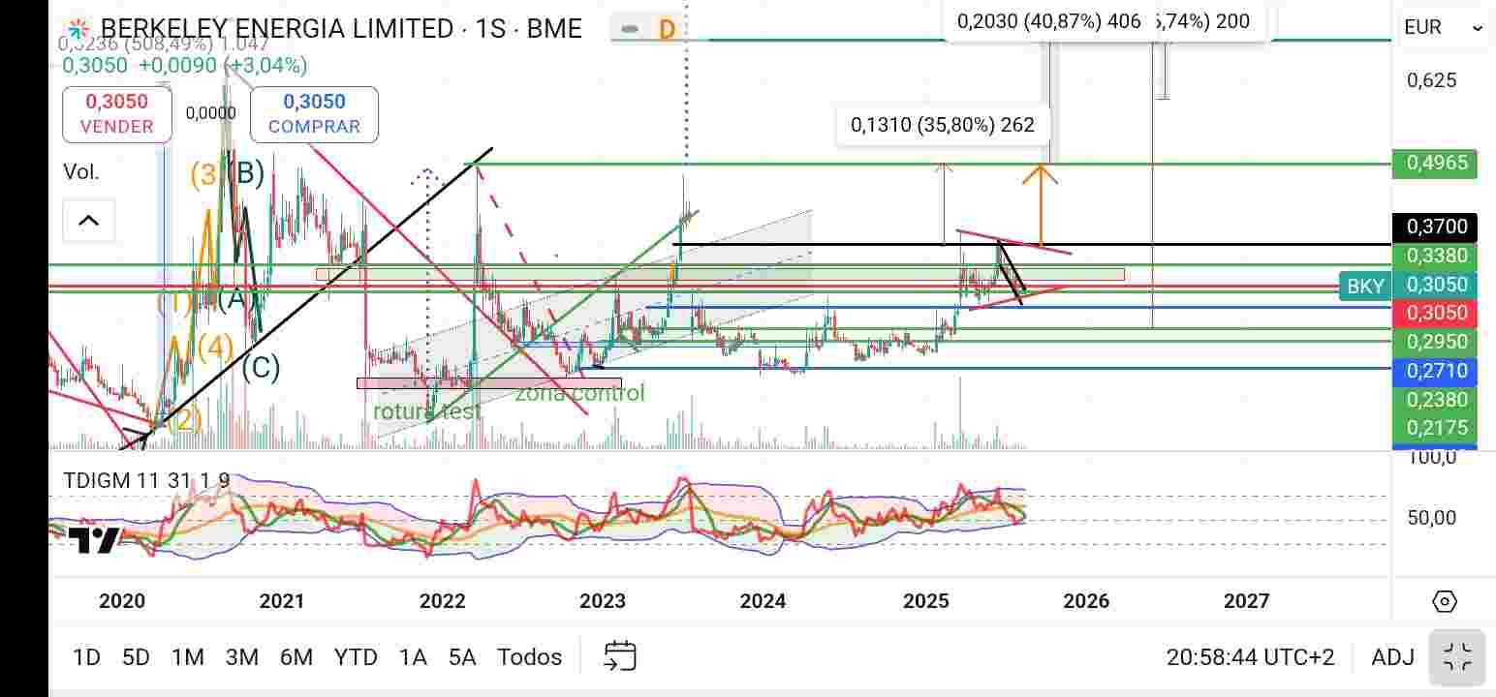Click the price change text +0,0090 (+3,04%)
This screenshot has height=697, width=1496.
click(x=224, y=65)
